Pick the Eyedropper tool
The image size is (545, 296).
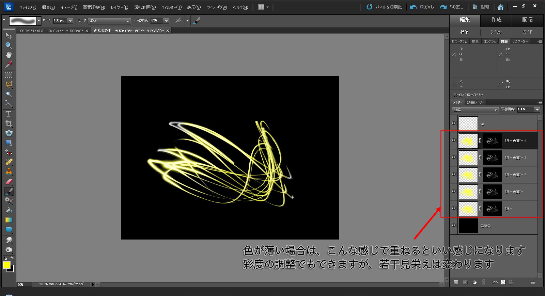click(9, 64)
